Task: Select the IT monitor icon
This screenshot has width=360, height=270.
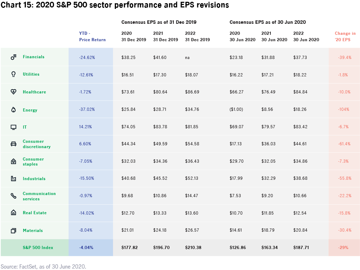Action: pos(14,127)
